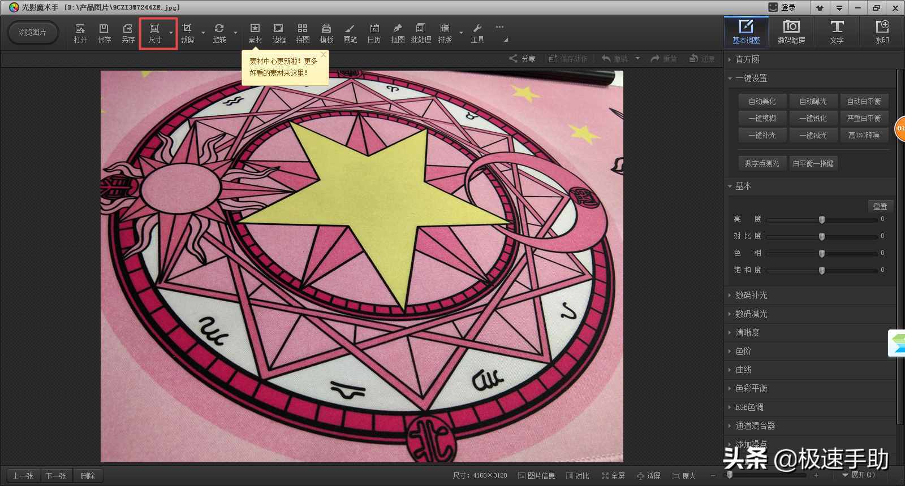This screenshot has width=905, height=486.
Task: Open the 拼图 collage tool
Action: pyautogui.click(x=303, y=33)
